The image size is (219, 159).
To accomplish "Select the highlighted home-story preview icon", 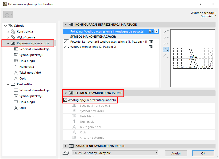I will (166, 50).
